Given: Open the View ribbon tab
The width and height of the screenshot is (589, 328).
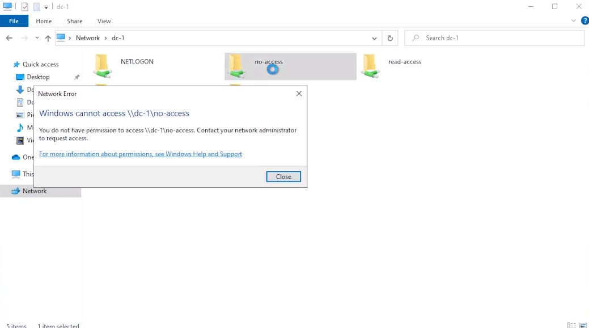Looking at the screenshot, I should [104, 21].
